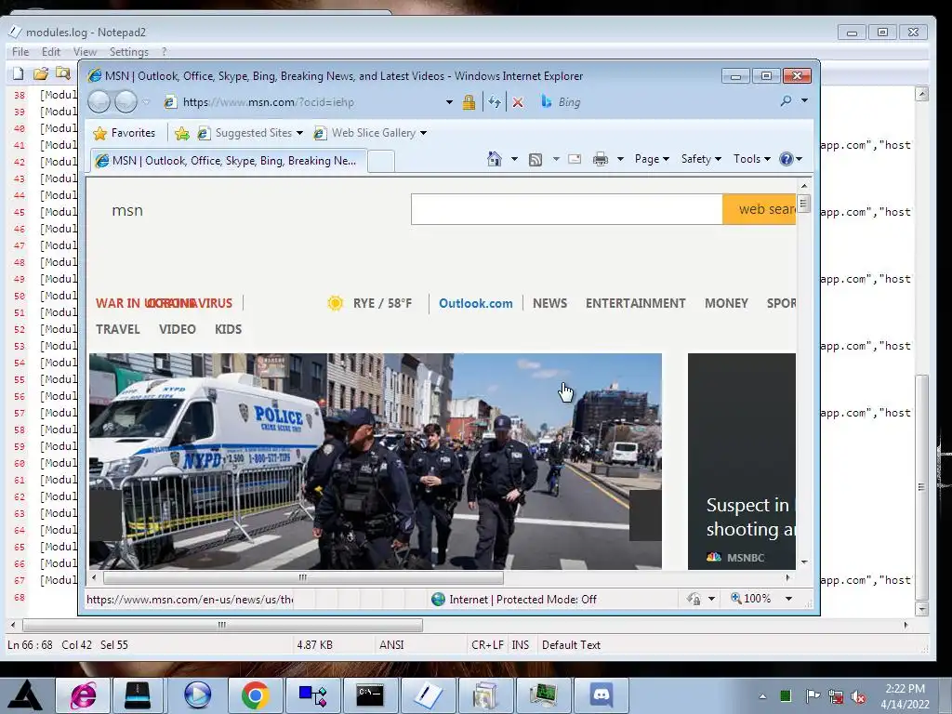Open the Outlook.com link
The image size is (952, 714).
coord(475,303)
